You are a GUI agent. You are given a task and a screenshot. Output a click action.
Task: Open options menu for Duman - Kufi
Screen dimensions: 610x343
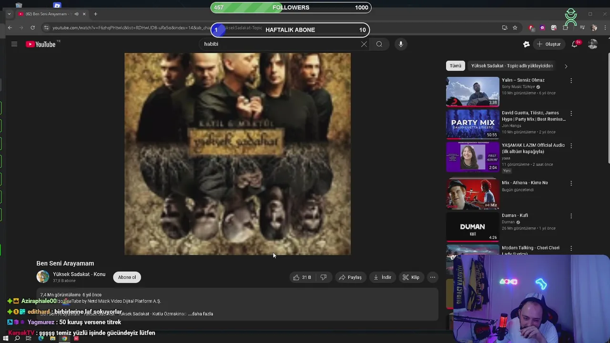(571, 216)
